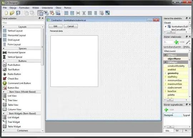Collapse the Layouts category
This screenshot has width=193, height=138.
click(4, 27)
